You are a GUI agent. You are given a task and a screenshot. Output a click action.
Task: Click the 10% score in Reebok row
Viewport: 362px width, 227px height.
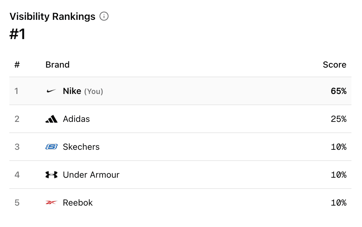coord(338,203)
